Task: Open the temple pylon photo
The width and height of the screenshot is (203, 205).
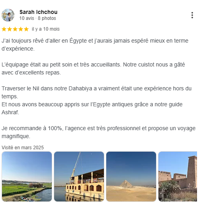Action: click(x=178, y=176)
